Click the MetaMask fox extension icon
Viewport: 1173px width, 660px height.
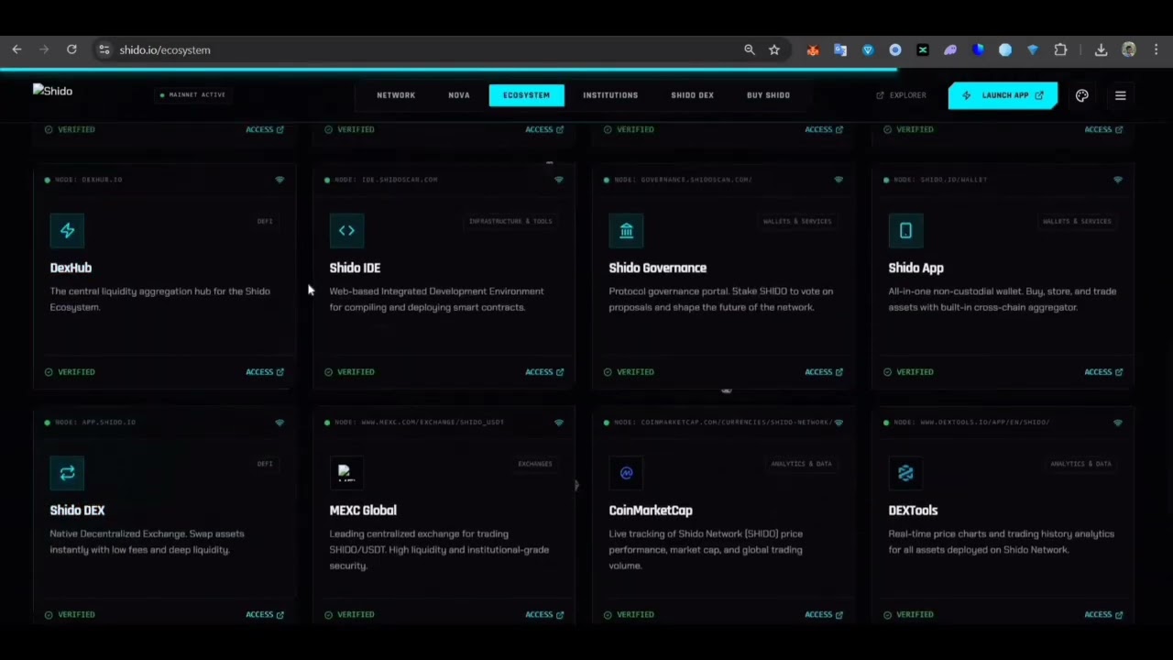pos(813,50)
